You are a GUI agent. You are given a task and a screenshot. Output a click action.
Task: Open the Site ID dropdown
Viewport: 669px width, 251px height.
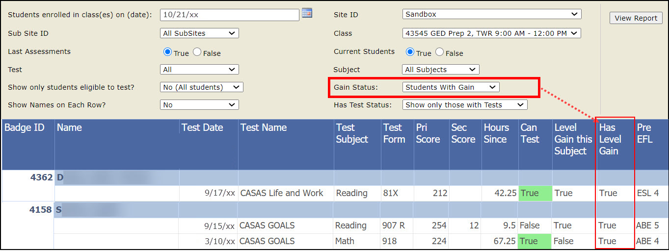[491, 14]
